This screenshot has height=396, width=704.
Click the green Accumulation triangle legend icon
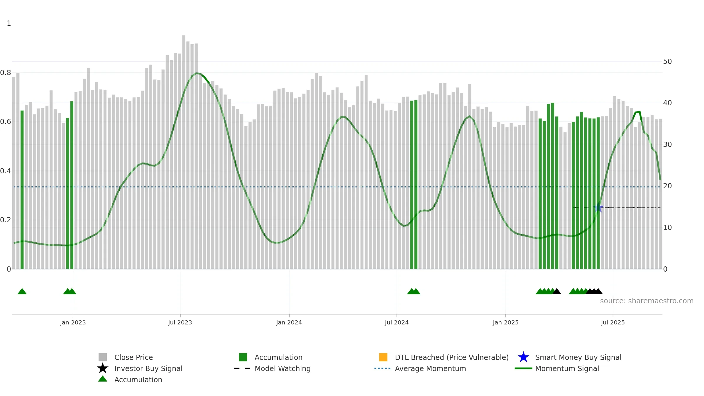tap(103, 379)
